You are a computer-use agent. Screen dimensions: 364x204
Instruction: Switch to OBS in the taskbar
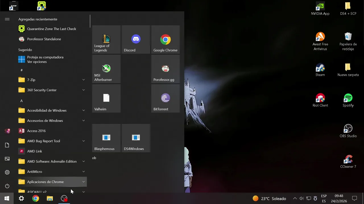tap(64, 199)
